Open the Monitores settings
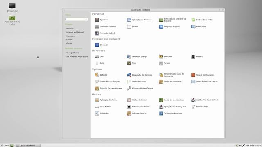The image size is (262, 147). point(165,56)
